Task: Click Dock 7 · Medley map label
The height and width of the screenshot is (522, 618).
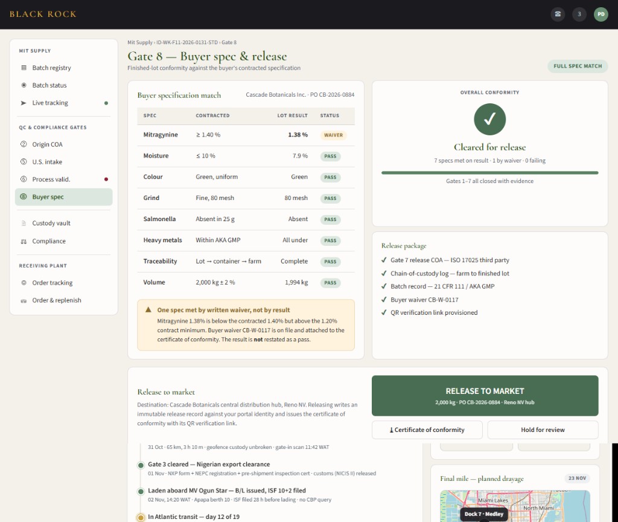Action: click(x=483, y=514)
